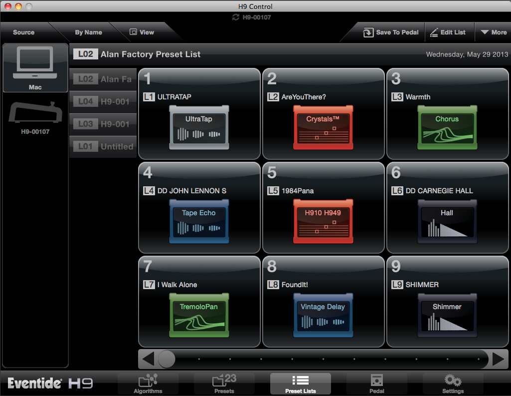Screen dimensions: 511x396
Task: Open the Pedal tab
Action: coord(377,384)
